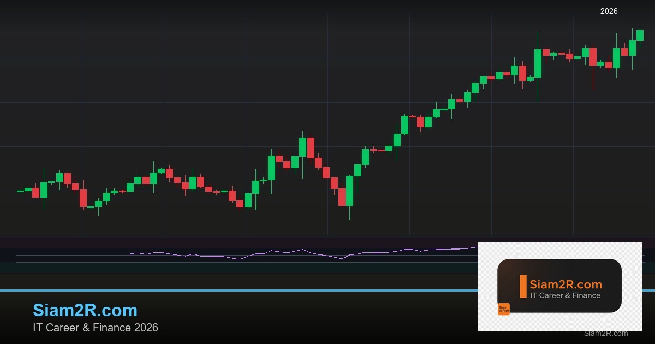Click the tall green candle with longest wicks near right

coord(538,63)
